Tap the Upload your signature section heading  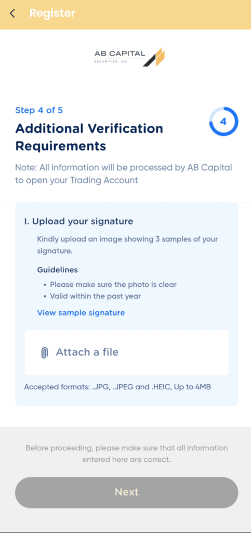point(78,221)
